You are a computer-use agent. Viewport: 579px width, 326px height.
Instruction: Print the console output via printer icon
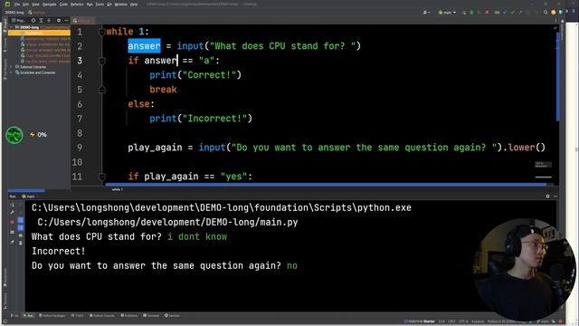pyautogui.click(x=21, y=235)
